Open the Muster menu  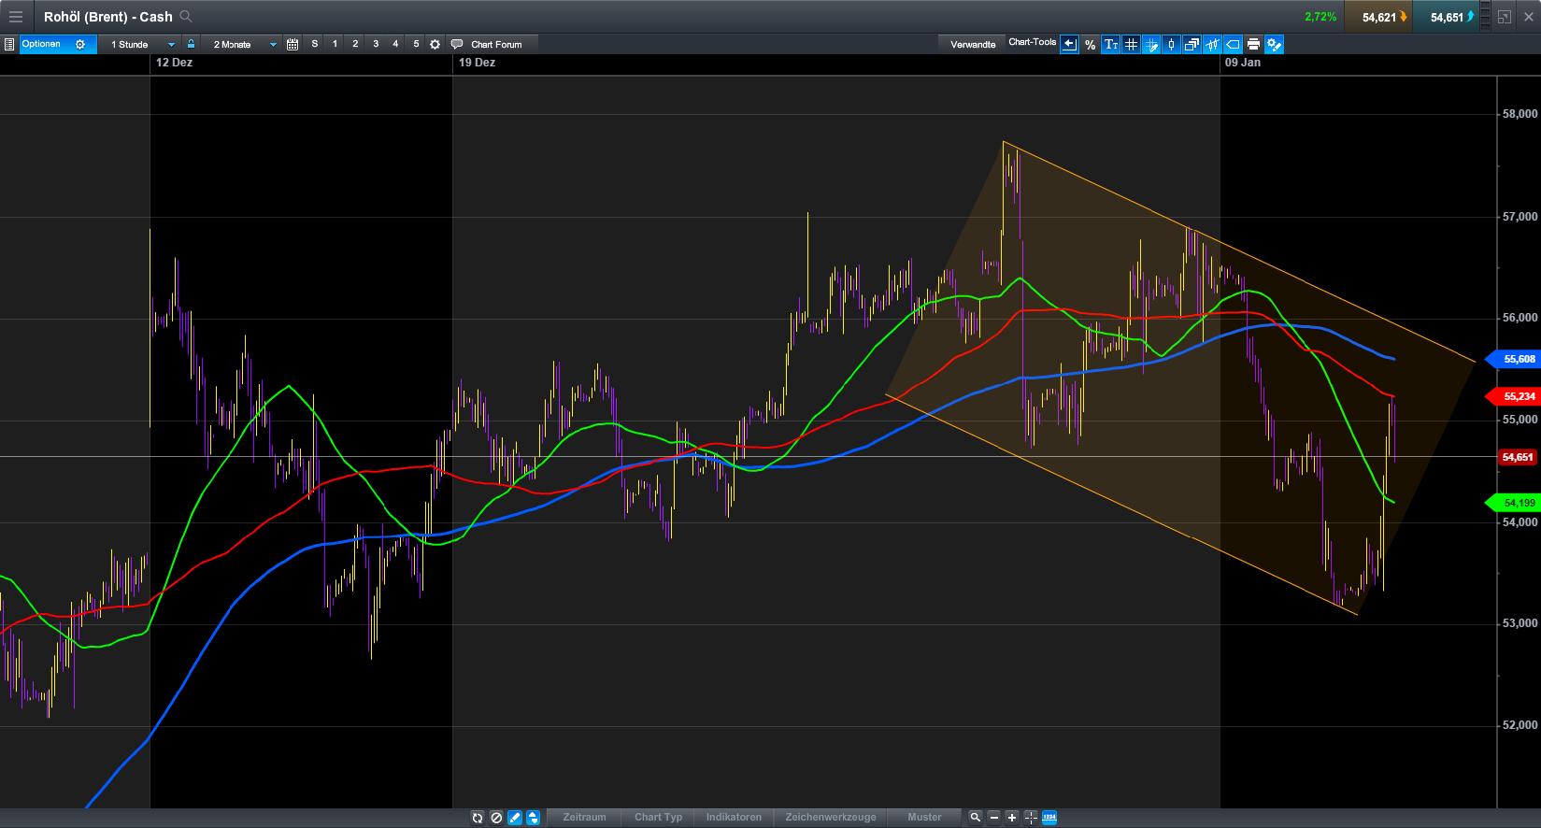click(924, 817)
